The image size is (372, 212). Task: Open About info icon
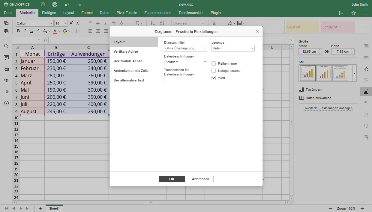[6, 103]
